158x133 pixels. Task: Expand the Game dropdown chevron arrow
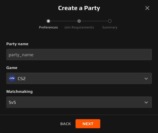pos(146,79)
